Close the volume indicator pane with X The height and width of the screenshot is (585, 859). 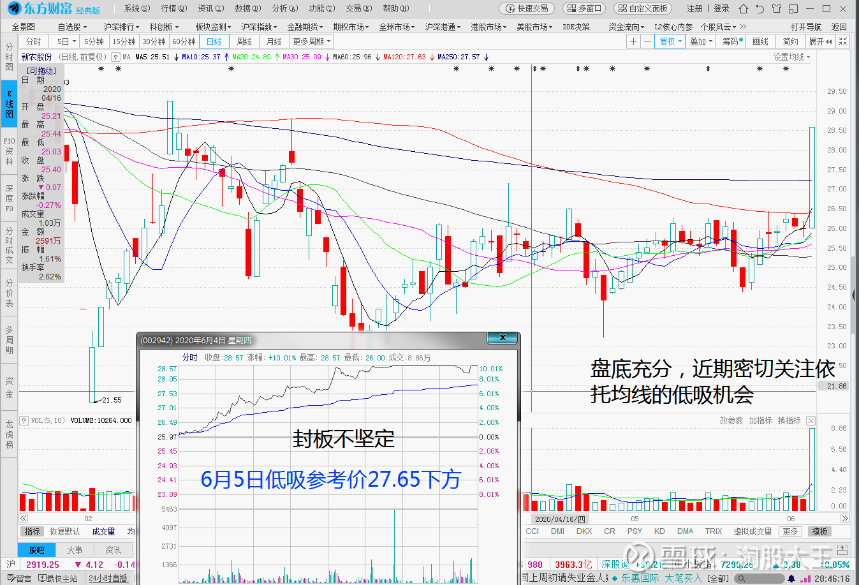point(811,420)
